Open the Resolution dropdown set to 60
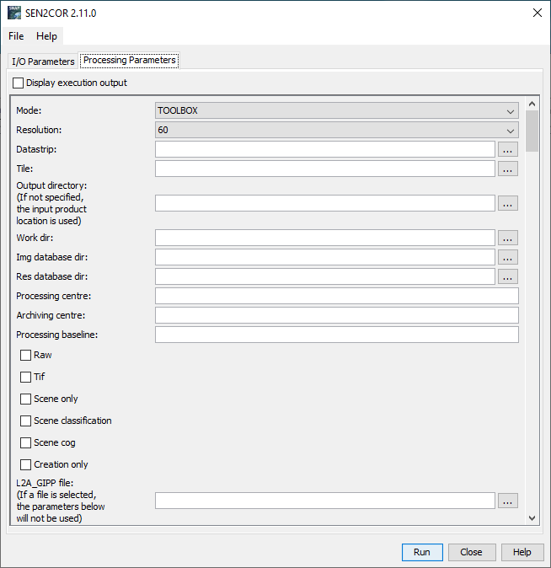 (x=337, y=130)
